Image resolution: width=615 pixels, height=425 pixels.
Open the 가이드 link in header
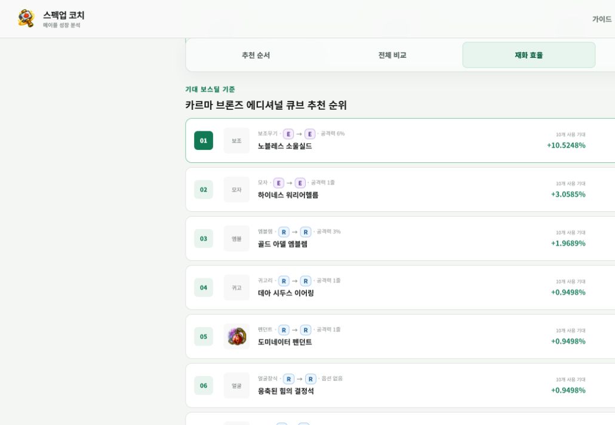pos(602,19)
